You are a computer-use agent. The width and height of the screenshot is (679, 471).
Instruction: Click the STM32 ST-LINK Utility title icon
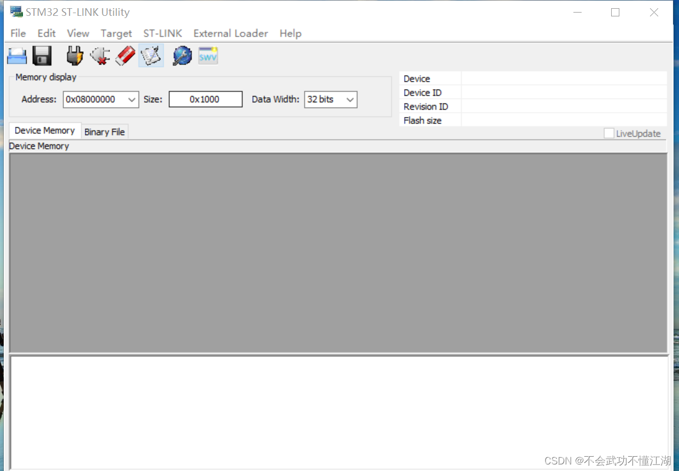point(16,11)
